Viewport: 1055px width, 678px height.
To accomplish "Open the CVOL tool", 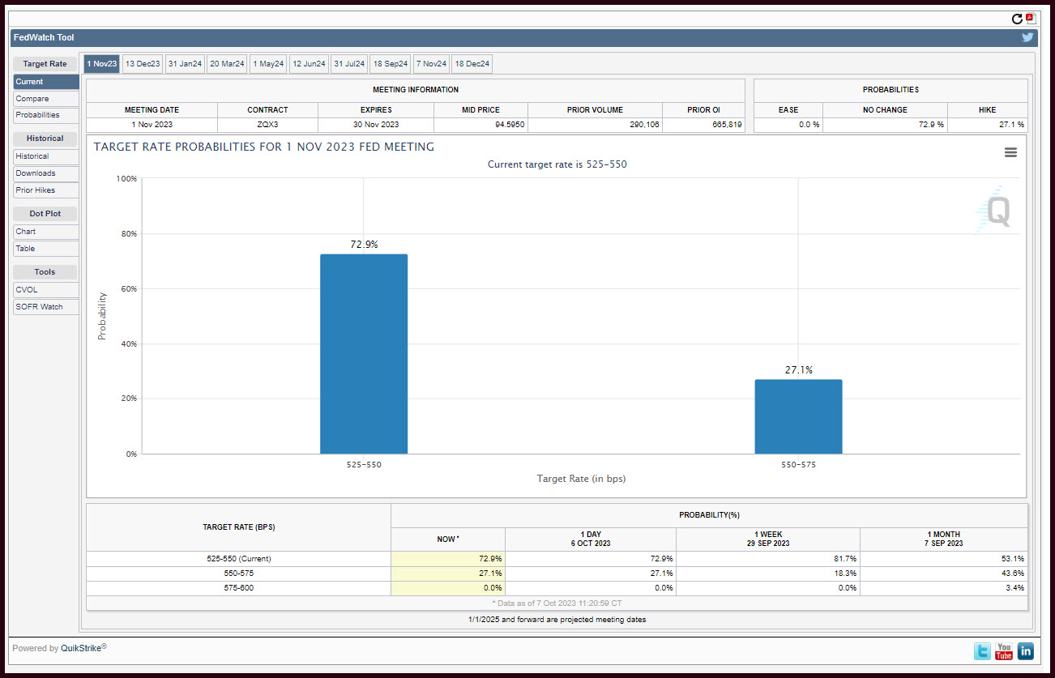I will coord(46,290).
